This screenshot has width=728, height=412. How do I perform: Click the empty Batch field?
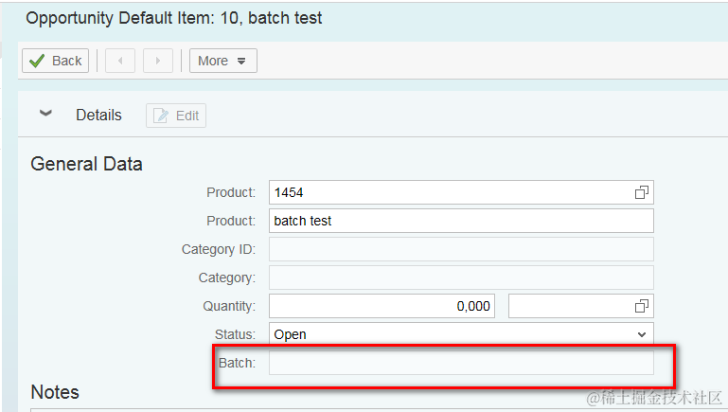click(461, 363)
